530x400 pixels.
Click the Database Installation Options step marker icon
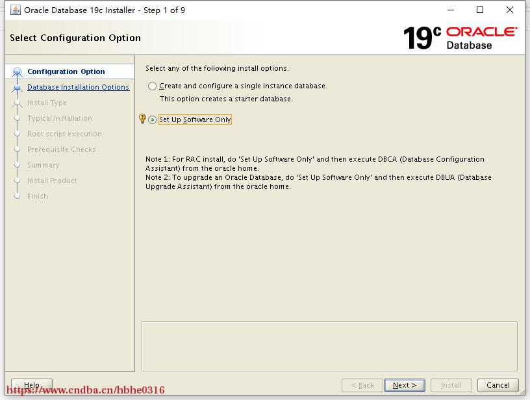(18, 88)
